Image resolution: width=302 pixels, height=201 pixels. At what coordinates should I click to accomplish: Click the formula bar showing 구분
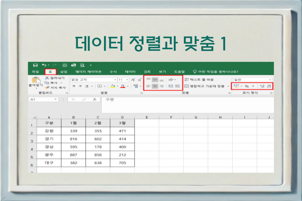[x=188, y=105]
